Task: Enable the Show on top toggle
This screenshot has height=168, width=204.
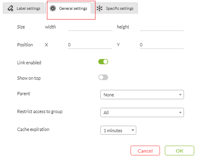Action: point(103,77)
